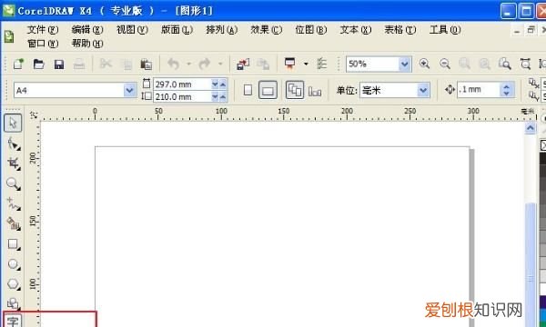Toggle apply layout to all pages

pos(295,90)
